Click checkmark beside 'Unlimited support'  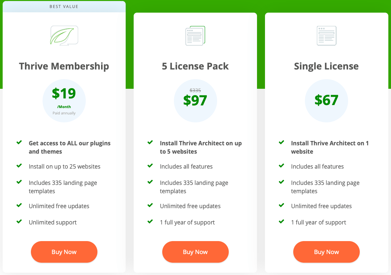coord(19,221)
